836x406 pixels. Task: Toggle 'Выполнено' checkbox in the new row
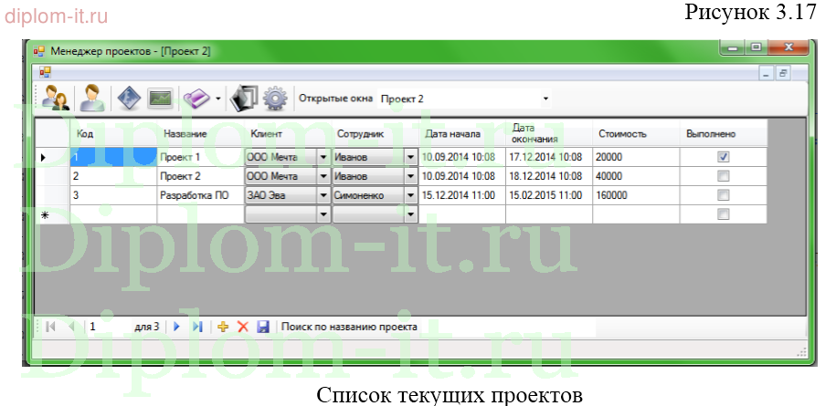click(x=723, y=214)
